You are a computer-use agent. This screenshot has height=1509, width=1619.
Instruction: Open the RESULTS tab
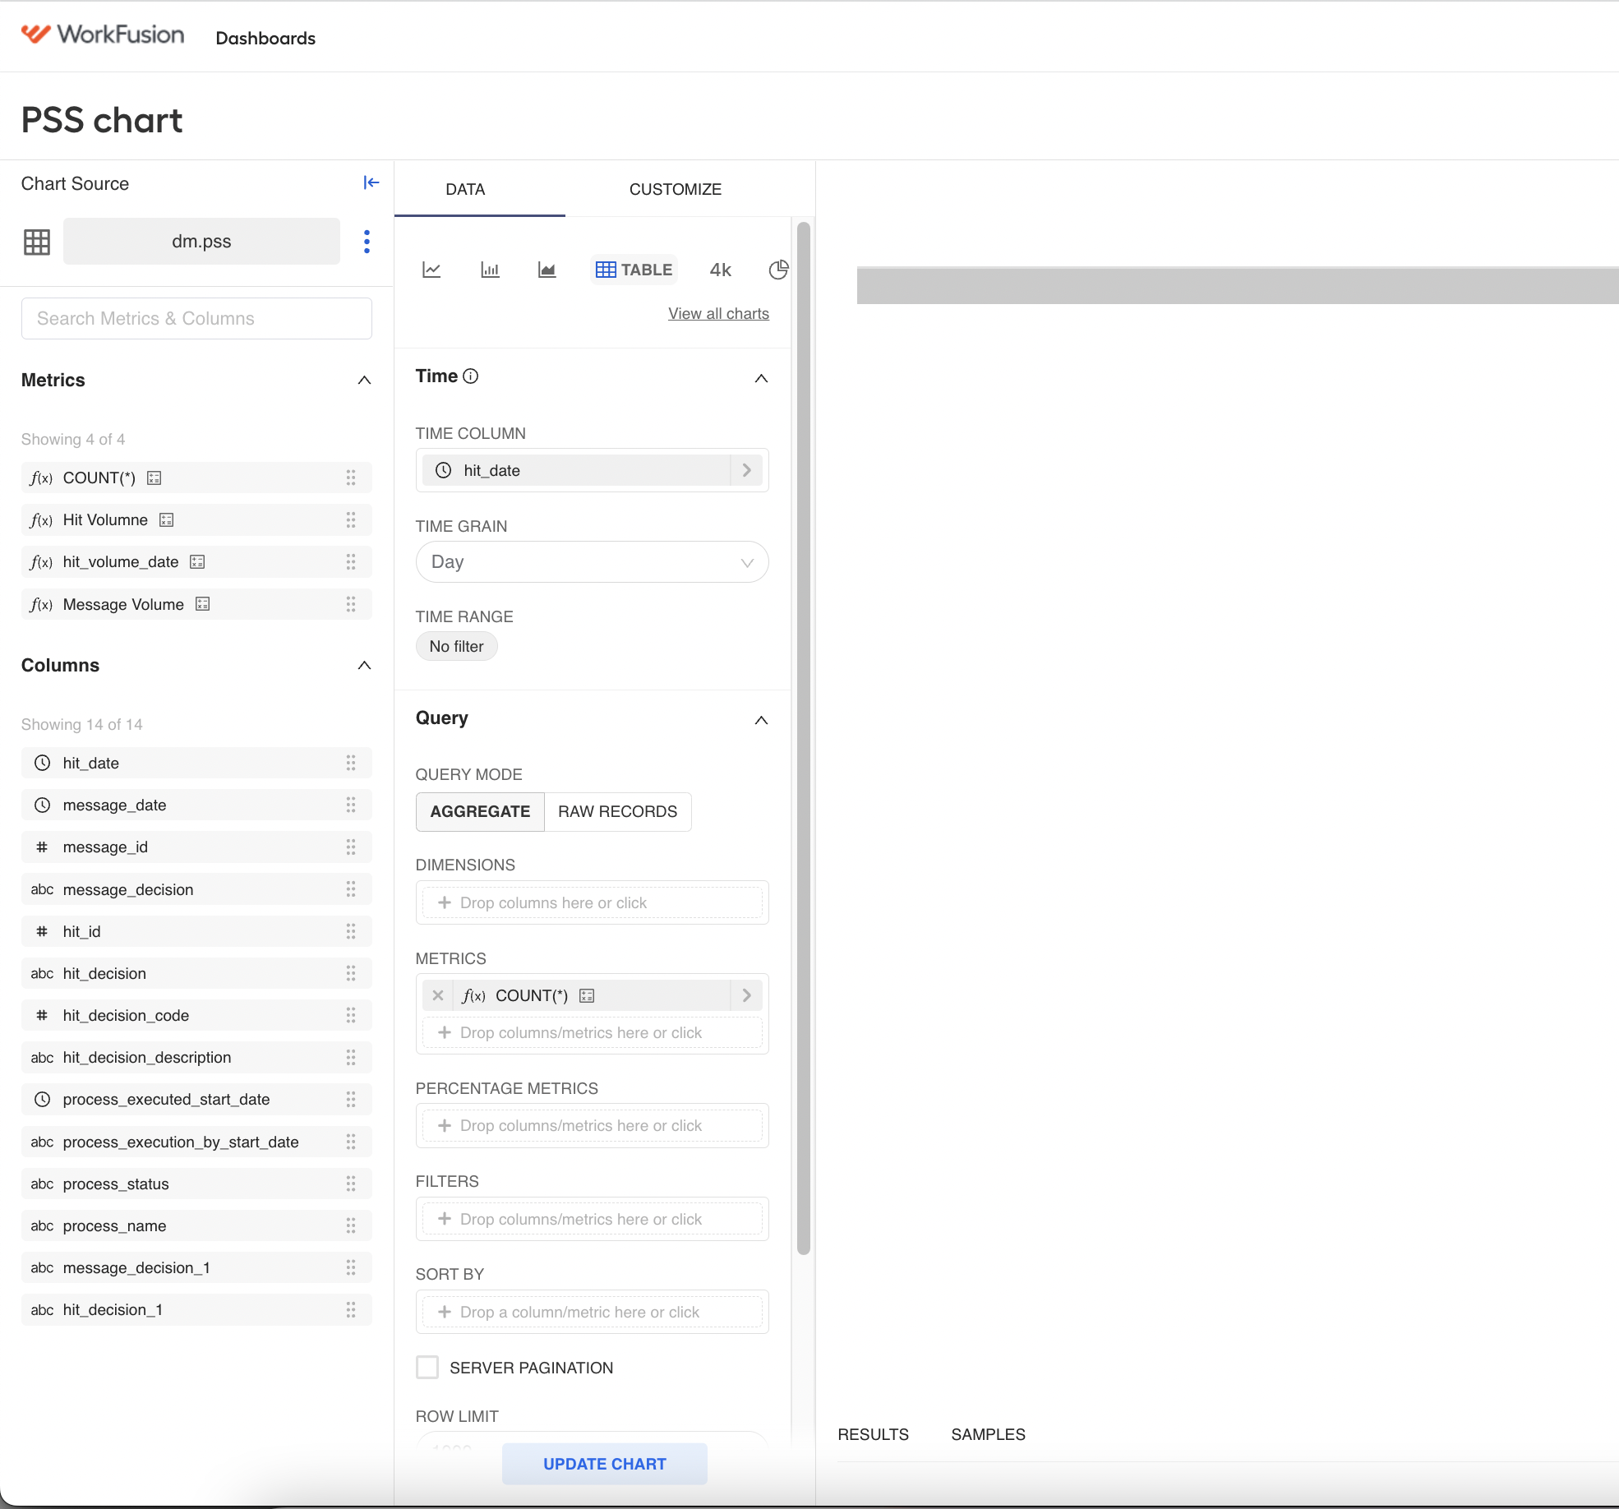pos(874,1434)
